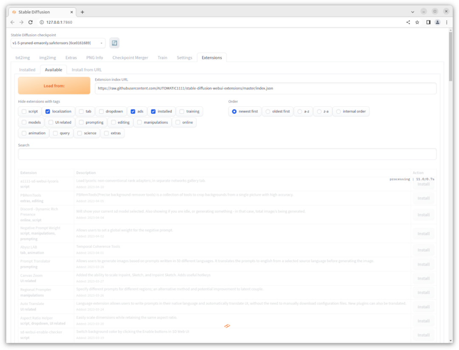The height and width of the screenshot is (350, 459).
Task: Toggle browser side panel icon
Action: [428, 22]
